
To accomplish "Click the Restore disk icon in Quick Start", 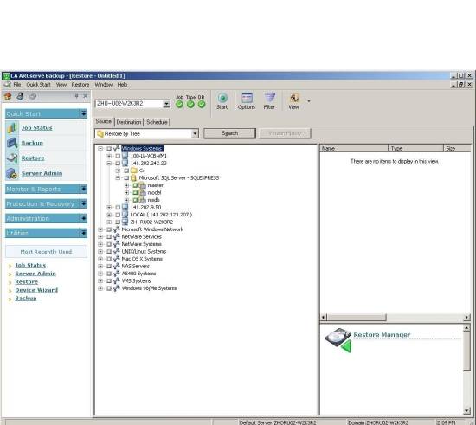I will pyautogui.click(x=12, y=158).
